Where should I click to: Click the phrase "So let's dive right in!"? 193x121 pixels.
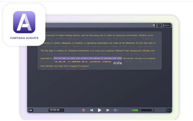(146, 43)
